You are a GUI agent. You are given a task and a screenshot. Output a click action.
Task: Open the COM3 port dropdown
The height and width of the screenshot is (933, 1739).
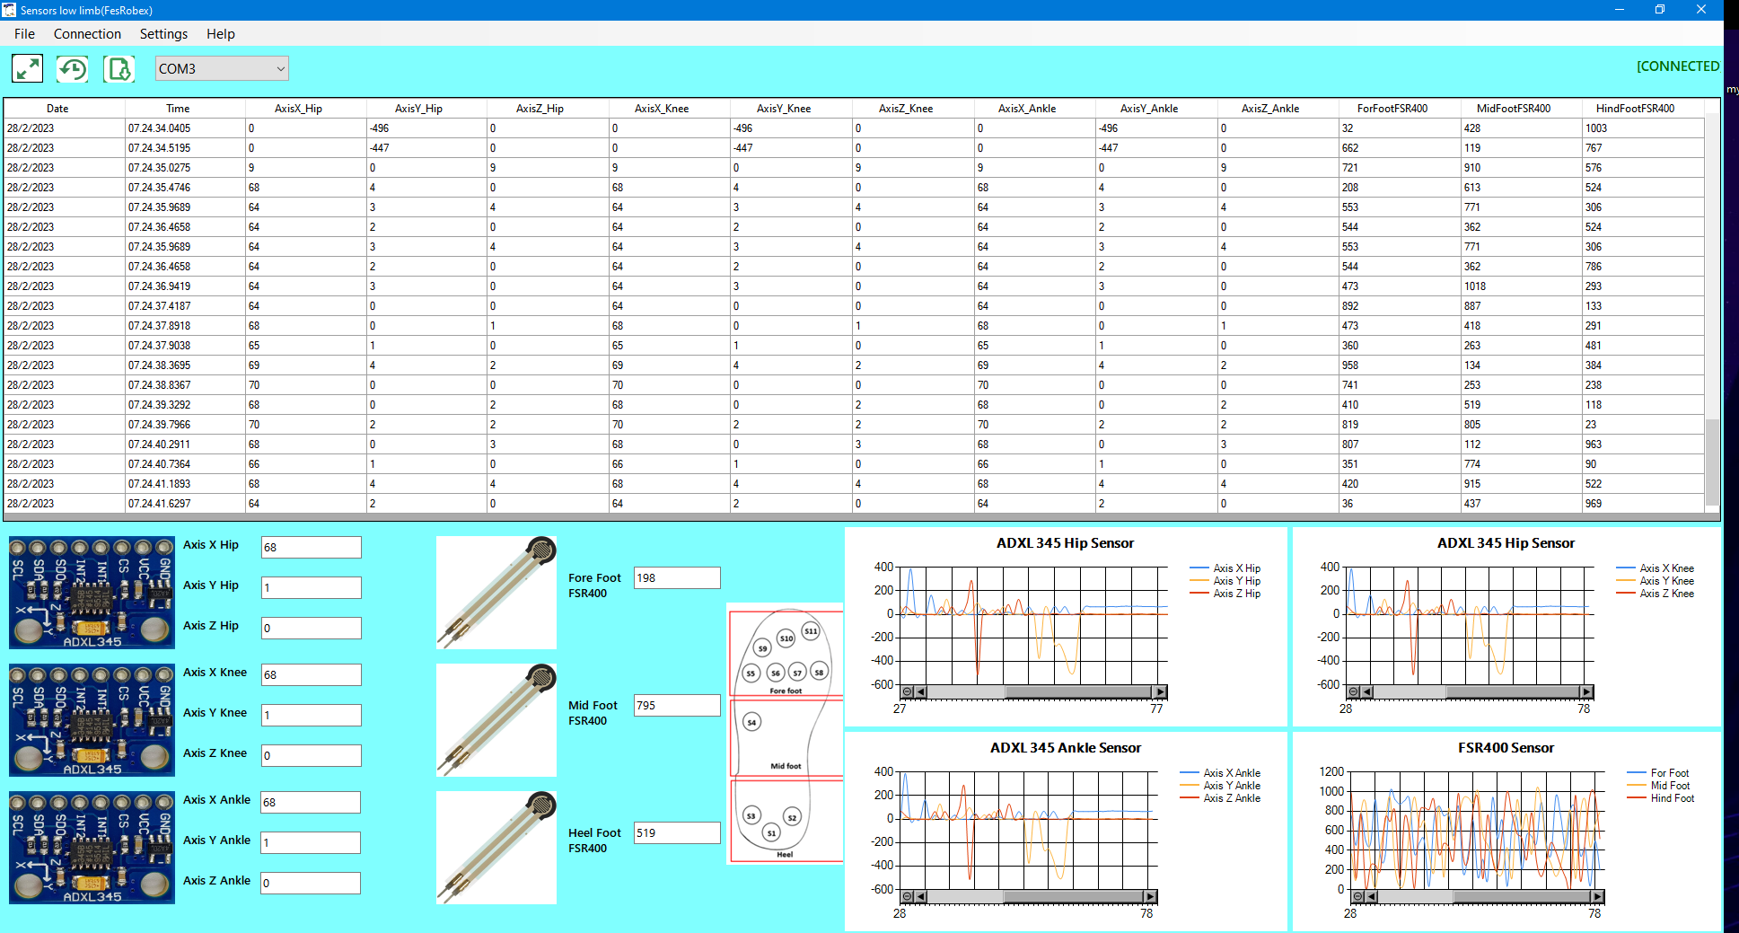coord(222,68)
